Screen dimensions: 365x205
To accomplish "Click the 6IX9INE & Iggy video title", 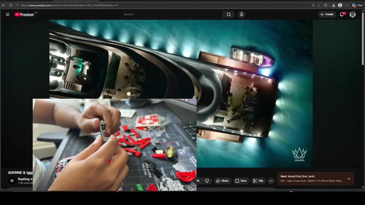I will coord(21,173).
